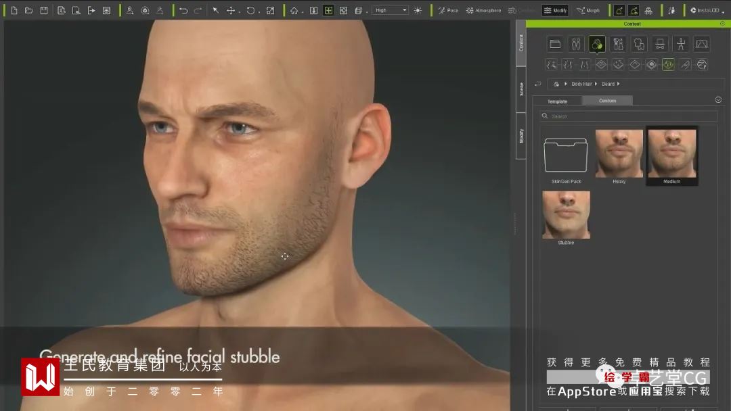
Task: Click the back return arrow beside the breadcrumb
Action: (x=538, y=84)
